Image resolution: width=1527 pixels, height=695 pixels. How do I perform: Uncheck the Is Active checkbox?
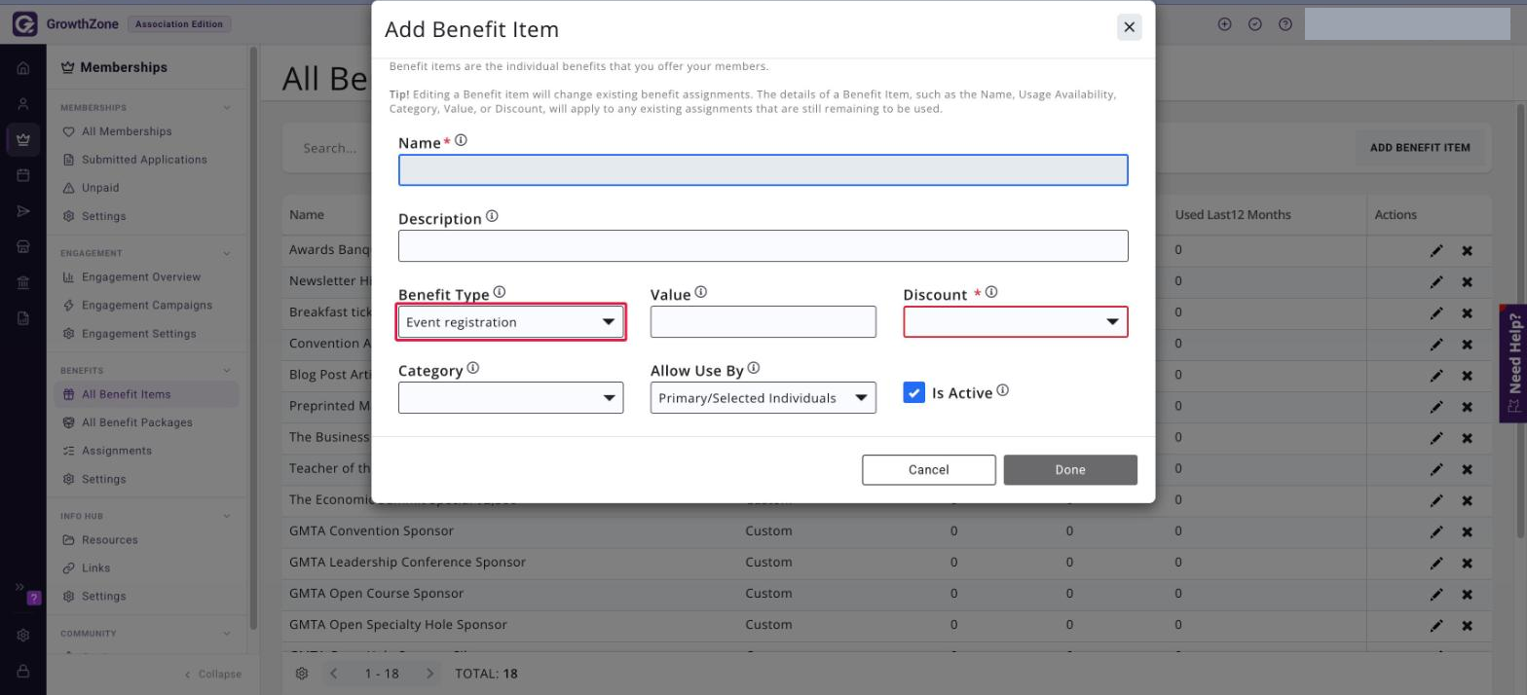click(913, 392)
